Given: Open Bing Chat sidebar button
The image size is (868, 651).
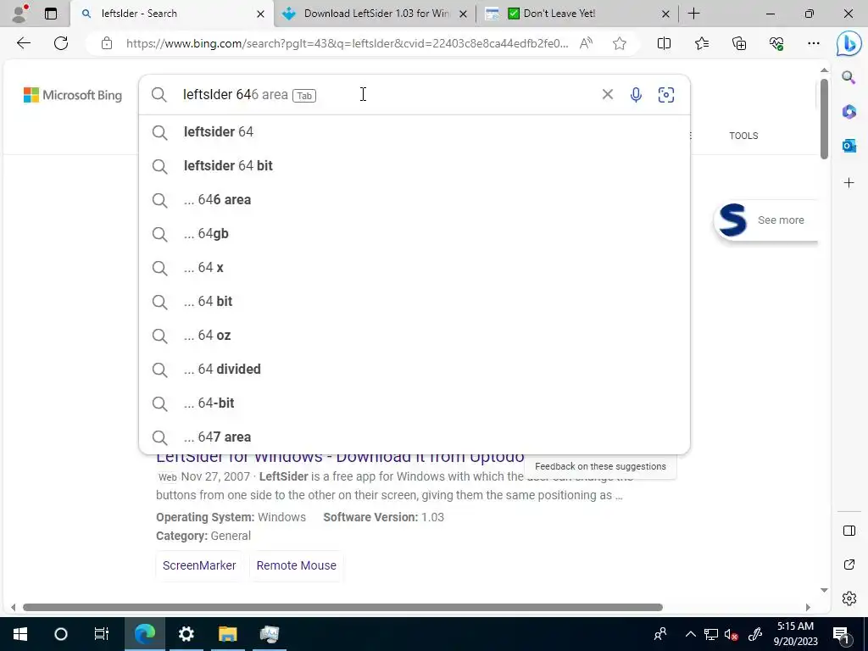Looking at the screenshot, I should (x=849, y=44).
